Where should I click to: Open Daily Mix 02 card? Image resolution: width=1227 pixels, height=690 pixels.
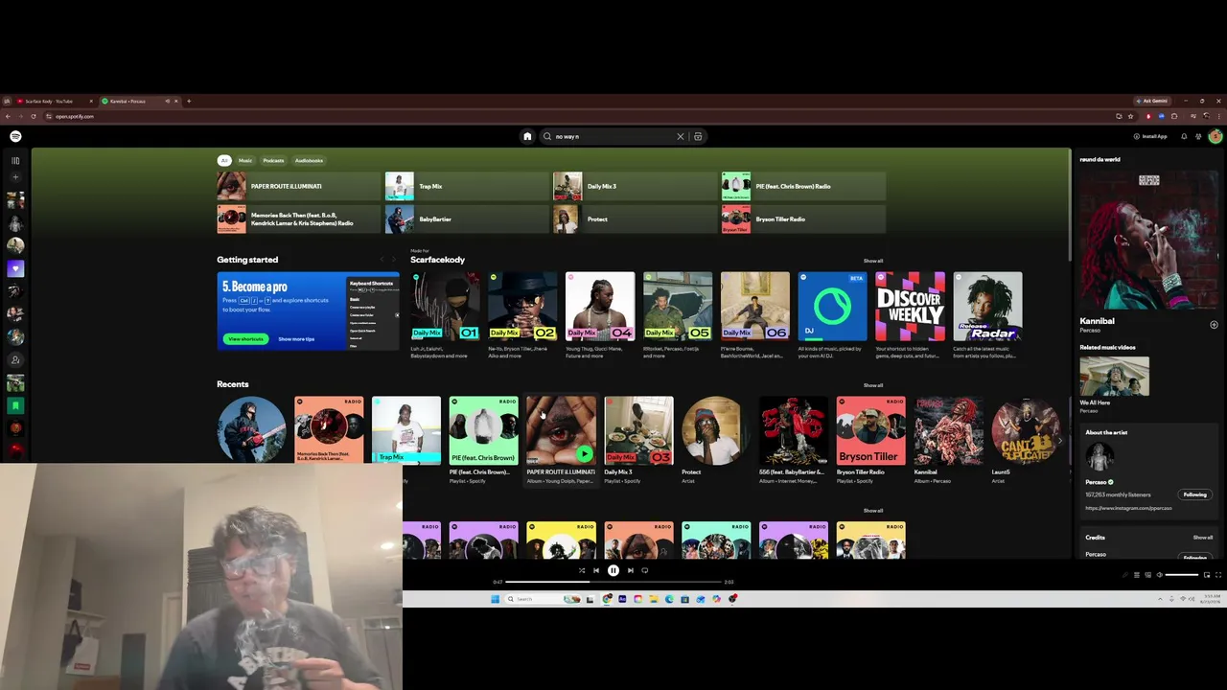coord(522,315)
